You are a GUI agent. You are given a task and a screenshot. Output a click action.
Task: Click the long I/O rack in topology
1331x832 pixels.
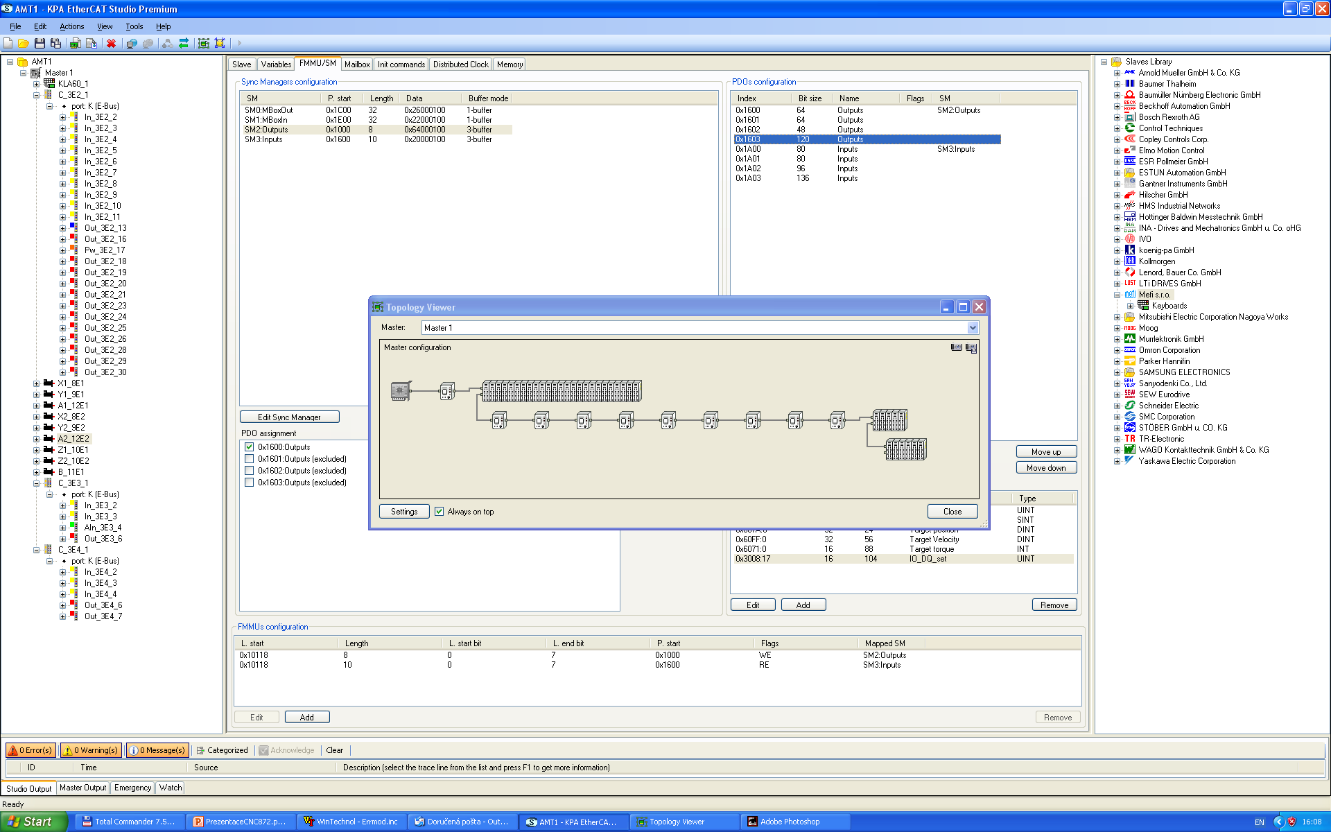[562, 391]
